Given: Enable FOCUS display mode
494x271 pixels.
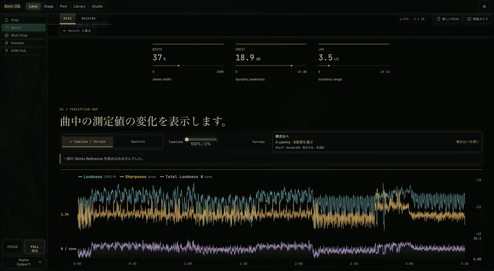Looking at the screenshot, I should coord(12,247).
